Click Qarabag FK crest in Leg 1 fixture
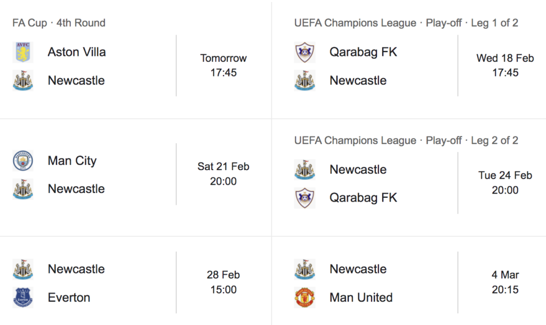The image size is (546, 325). tap(304, 52)
